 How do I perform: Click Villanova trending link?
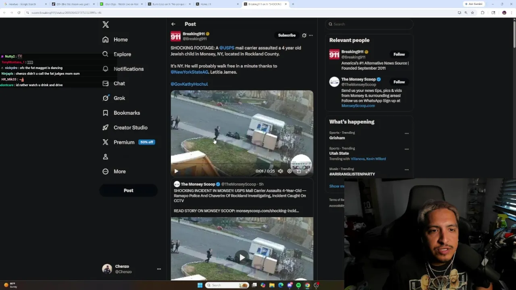tap(357, 159)
